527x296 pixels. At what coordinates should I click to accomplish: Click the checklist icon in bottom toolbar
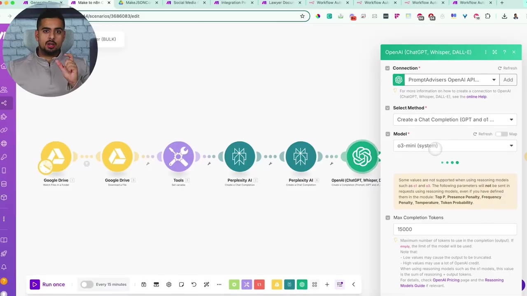(x=340, y=284)
